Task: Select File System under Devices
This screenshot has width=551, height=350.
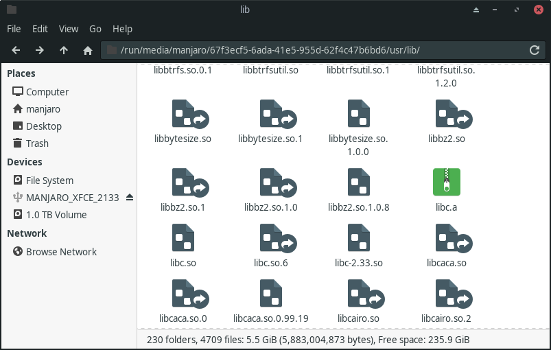Action: click(49, 180)
